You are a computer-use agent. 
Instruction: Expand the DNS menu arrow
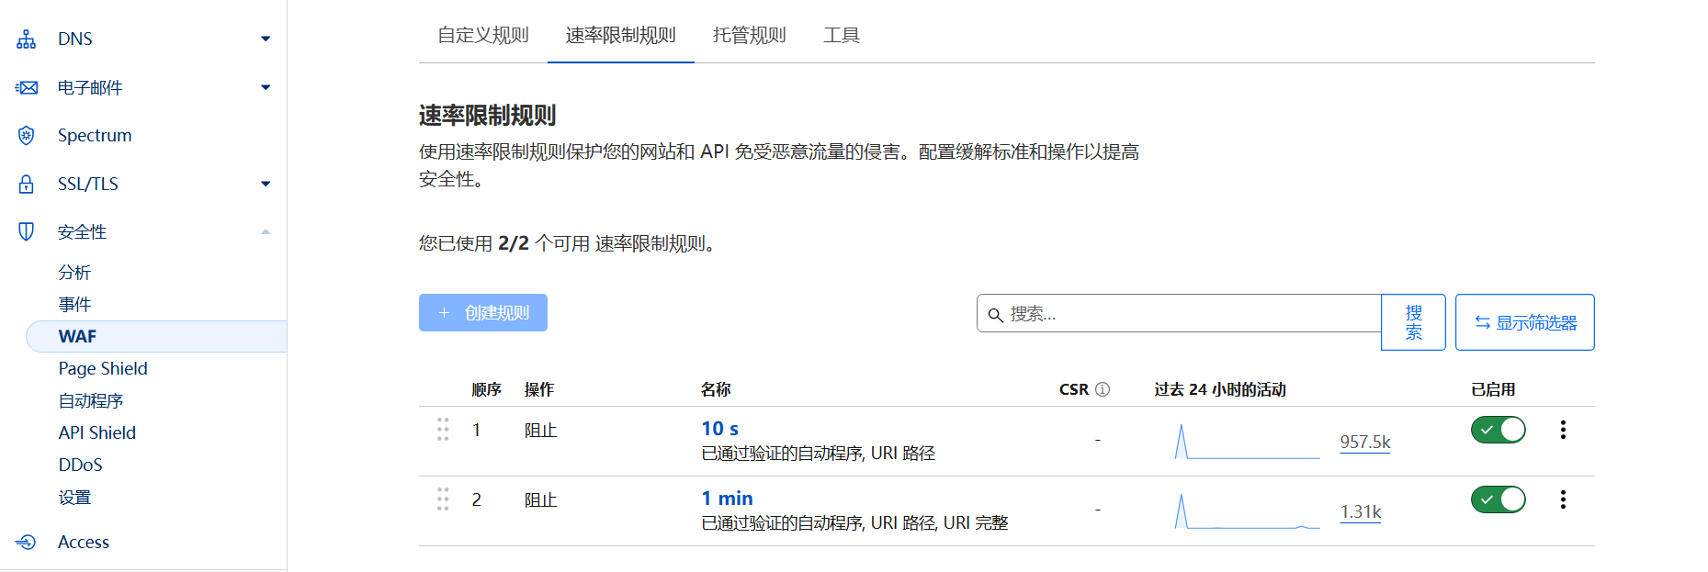point(266,39)
